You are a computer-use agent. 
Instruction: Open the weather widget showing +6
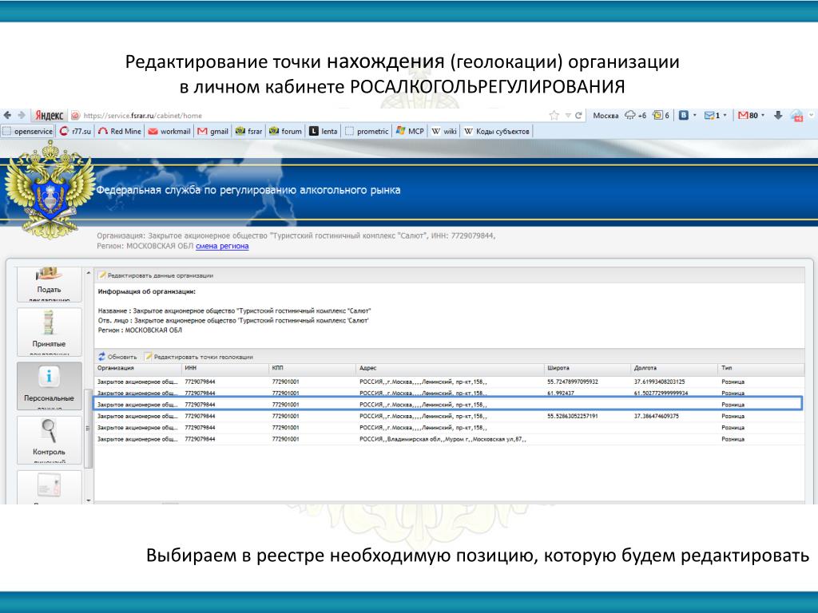point(636,115)
